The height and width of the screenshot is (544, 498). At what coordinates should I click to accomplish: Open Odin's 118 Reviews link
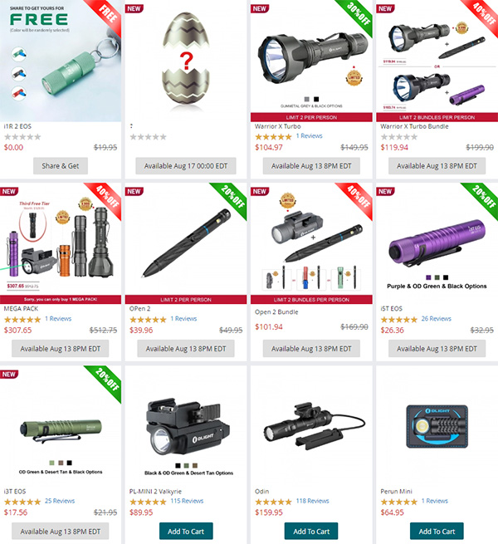(312, 501)
